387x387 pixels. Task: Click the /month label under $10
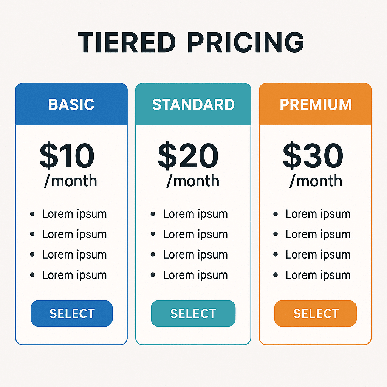[71, 181]
